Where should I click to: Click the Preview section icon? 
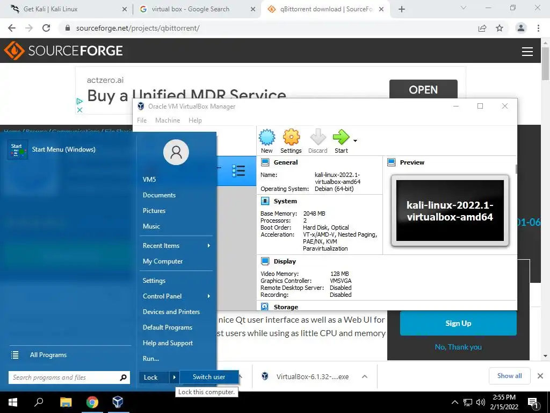392,162
